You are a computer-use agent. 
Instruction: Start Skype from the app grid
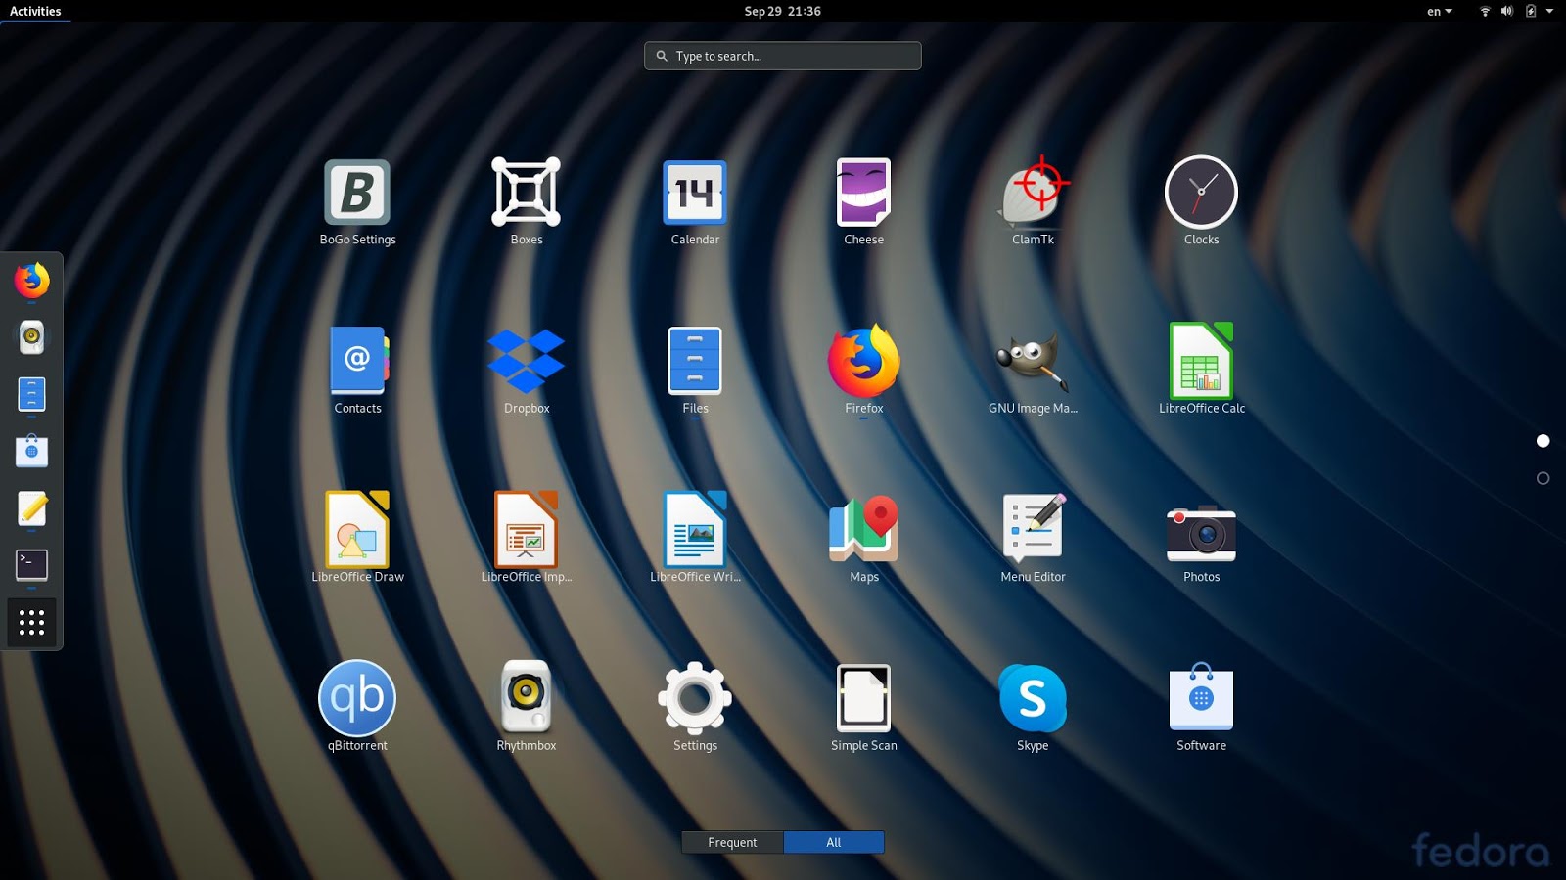point(1032,698)
